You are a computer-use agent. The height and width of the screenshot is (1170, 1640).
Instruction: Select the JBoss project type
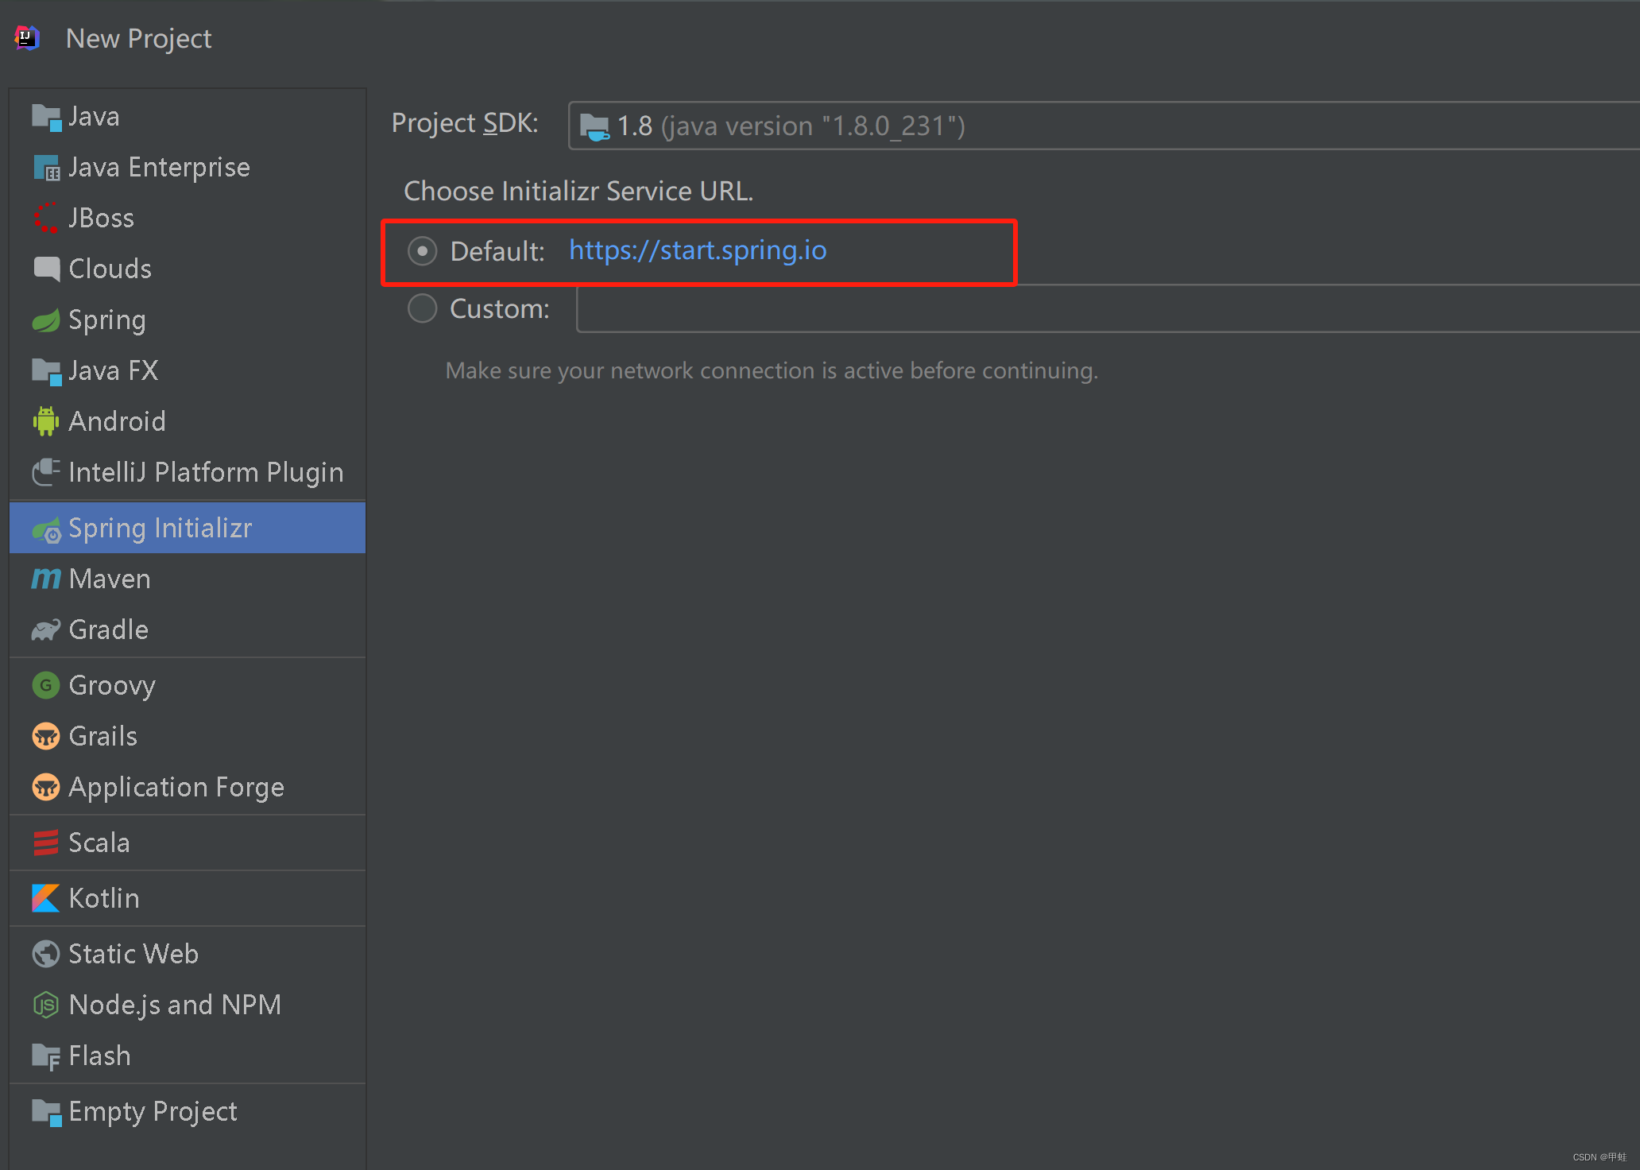click(x=101, y=217)
